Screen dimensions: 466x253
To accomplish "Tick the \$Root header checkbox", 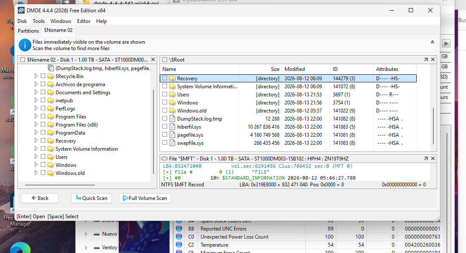I will 165,60.
